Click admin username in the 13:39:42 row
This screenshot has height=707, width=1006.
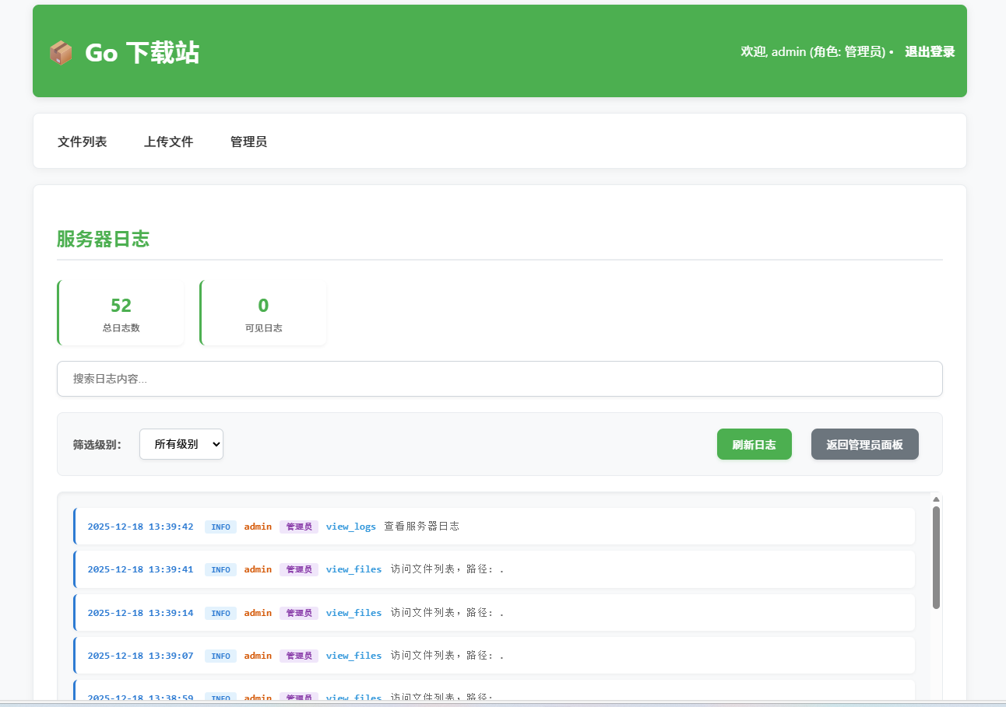coord(258,527)
